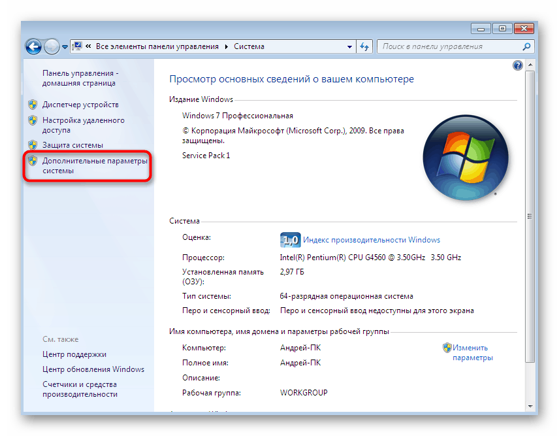The width and height of the screenshot is (559, 436).
Task: Open 'Индекс производительности Windows' link
Action: click(x=372, y=240)
